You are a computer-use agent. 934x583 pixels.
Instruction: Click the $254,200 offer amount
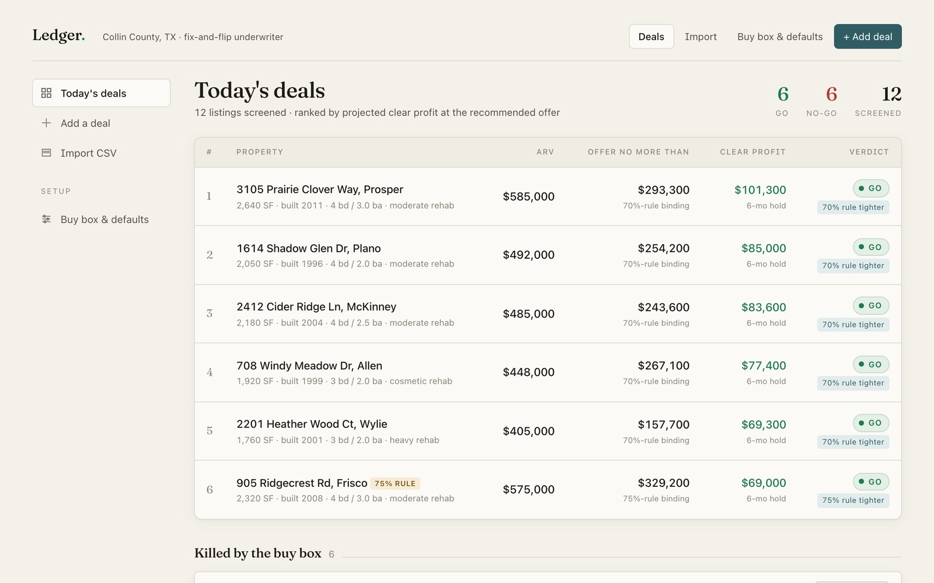tap(663, 248)
